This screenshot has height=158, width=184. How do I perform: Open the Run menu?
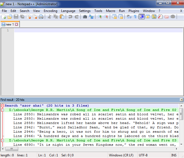pyautogui.click(x=122, y=11)
